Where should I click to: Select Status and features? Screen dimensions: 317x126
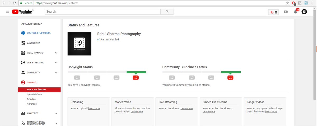[39, 90]
